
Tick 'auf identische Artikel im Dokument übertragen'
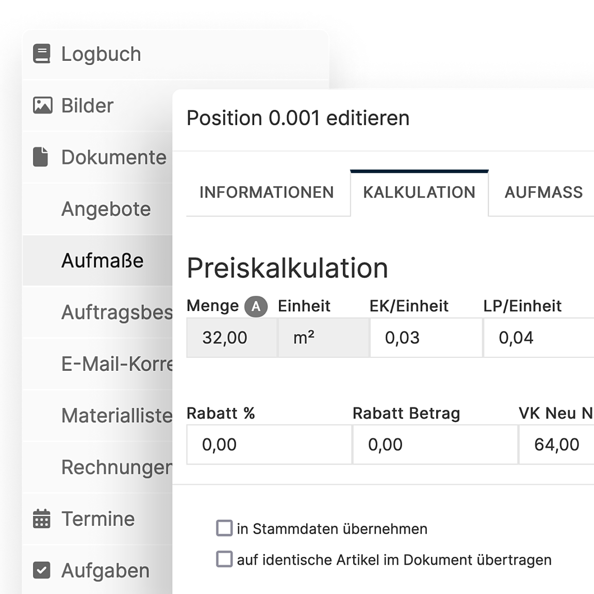coord(224,559)
